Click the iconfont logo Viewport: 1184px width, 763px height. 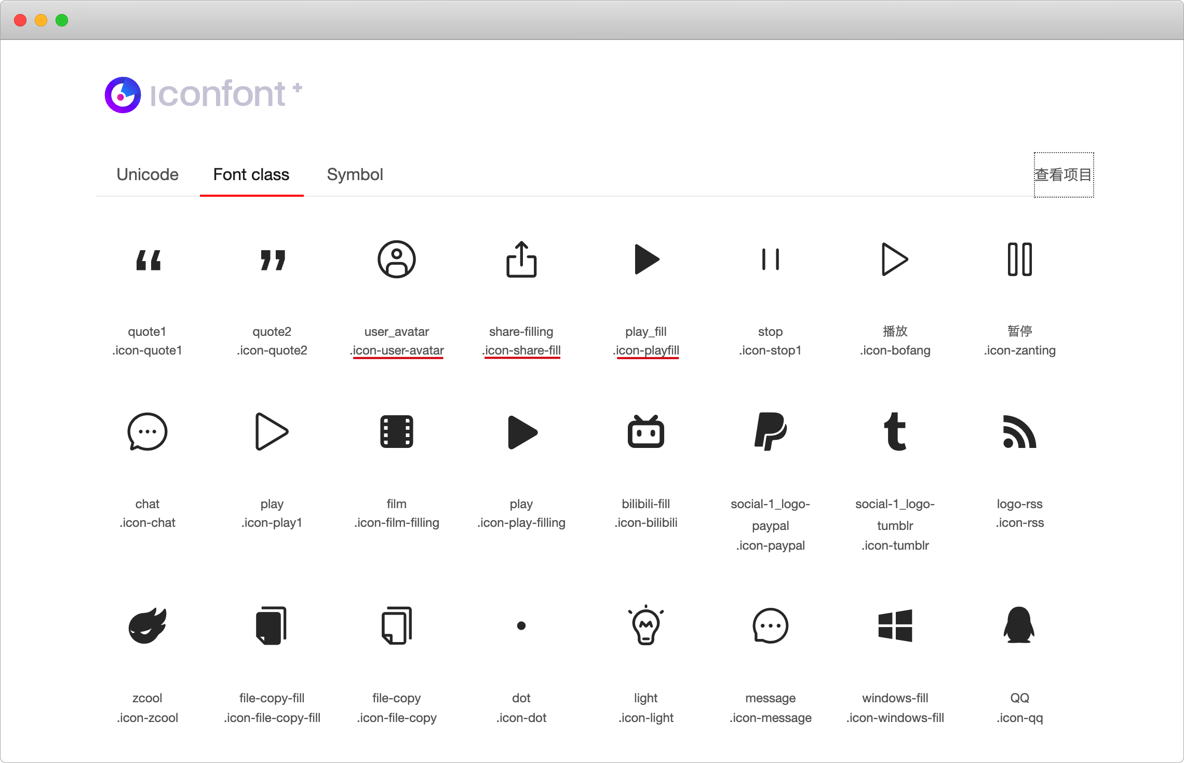204,94
